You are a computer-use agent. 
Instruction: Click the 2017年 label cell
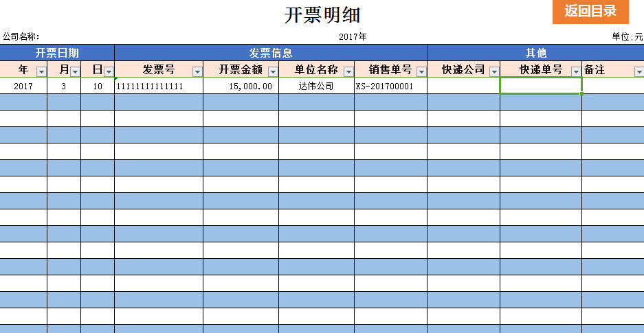click(x=353, y=36)
